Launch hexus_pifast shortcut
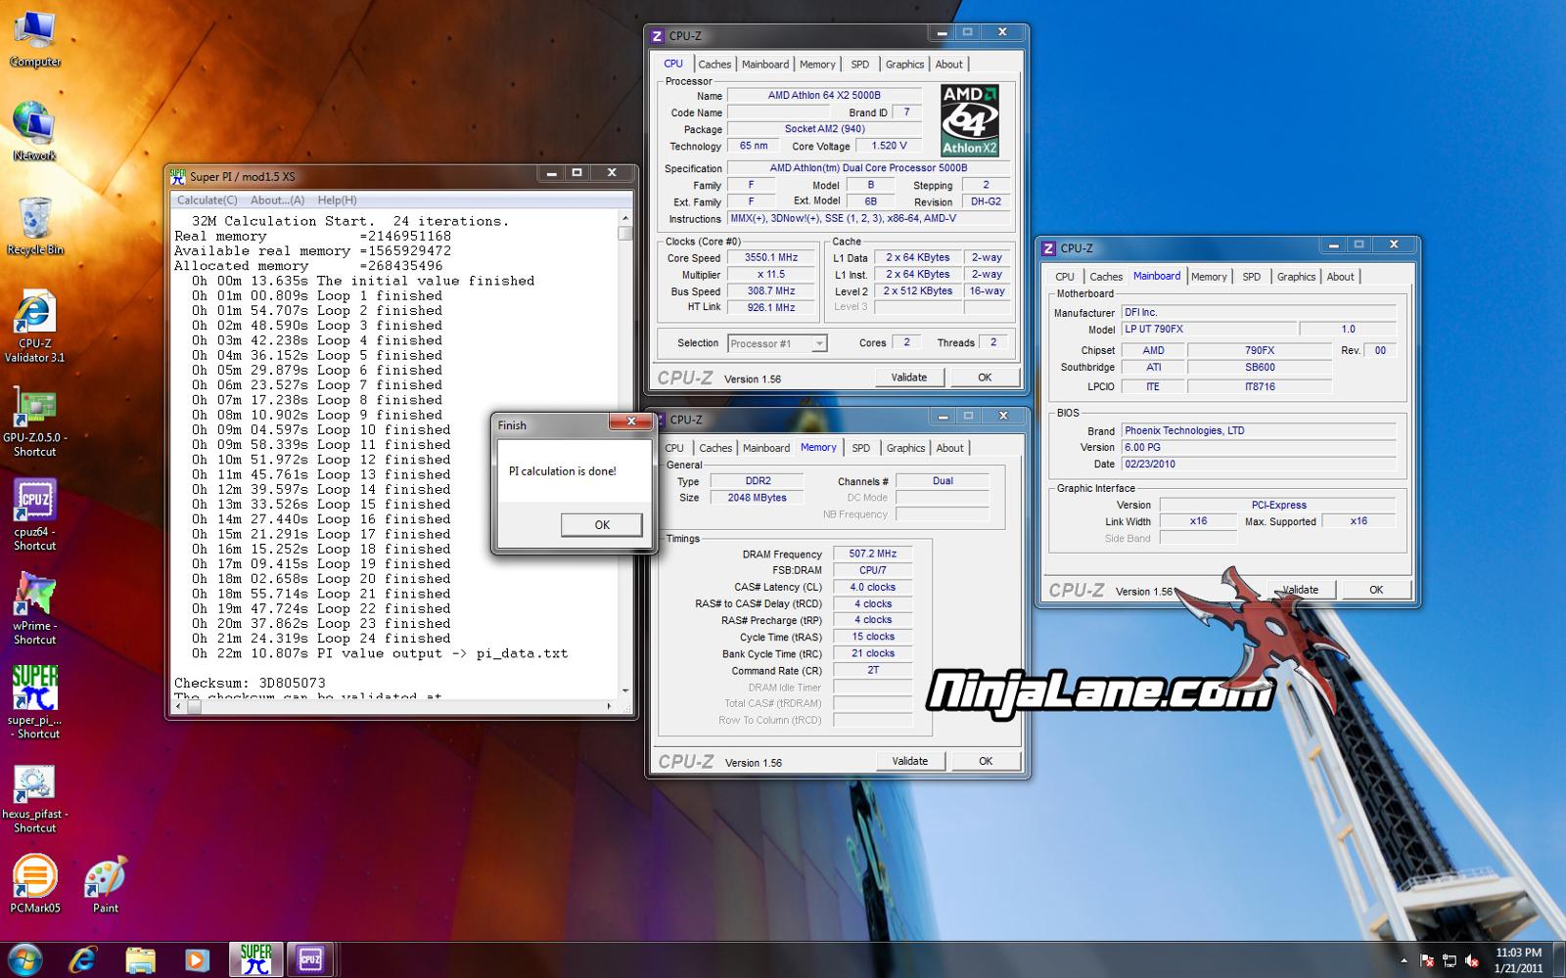This screenshot has width=1566, height=978. [35, 798]
